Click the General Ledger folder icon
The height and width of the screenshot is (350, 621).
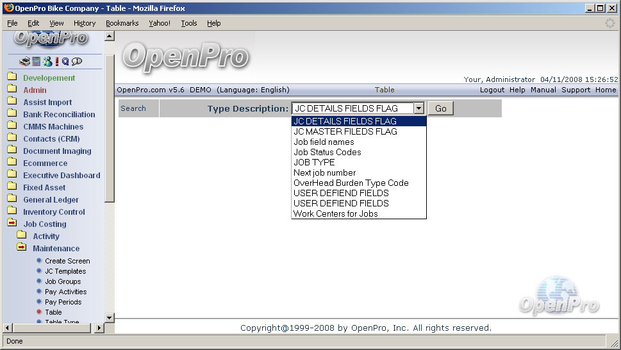click(12, 199)
